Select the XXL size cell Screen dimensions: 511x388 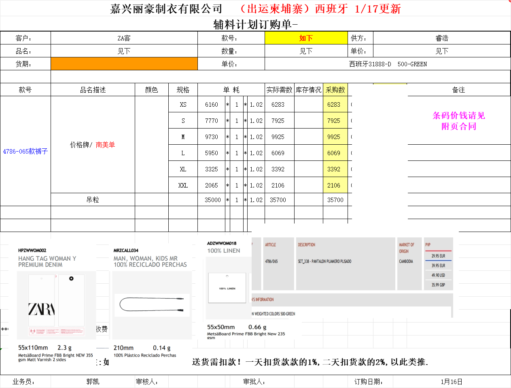[183, 185]
